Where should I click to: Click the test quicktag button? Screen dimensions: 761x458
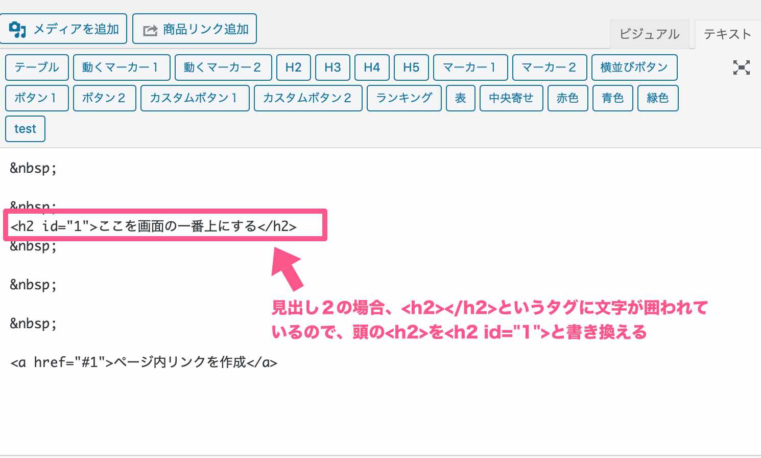coord(25,129)
